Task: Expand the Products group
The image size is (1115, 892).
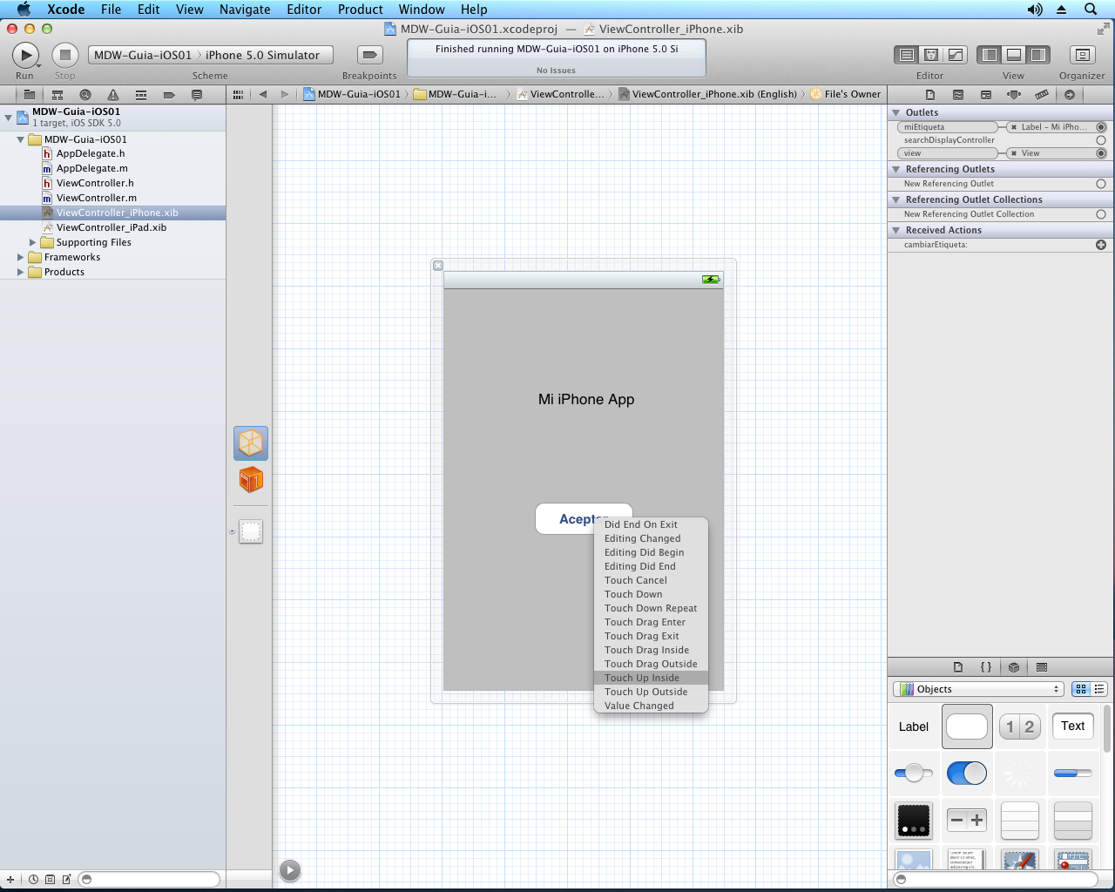Action: [x=20, y=272]
